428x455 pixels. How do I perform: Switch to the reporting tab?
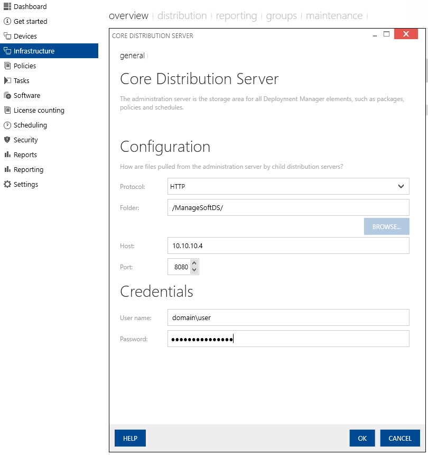point(236,16)
